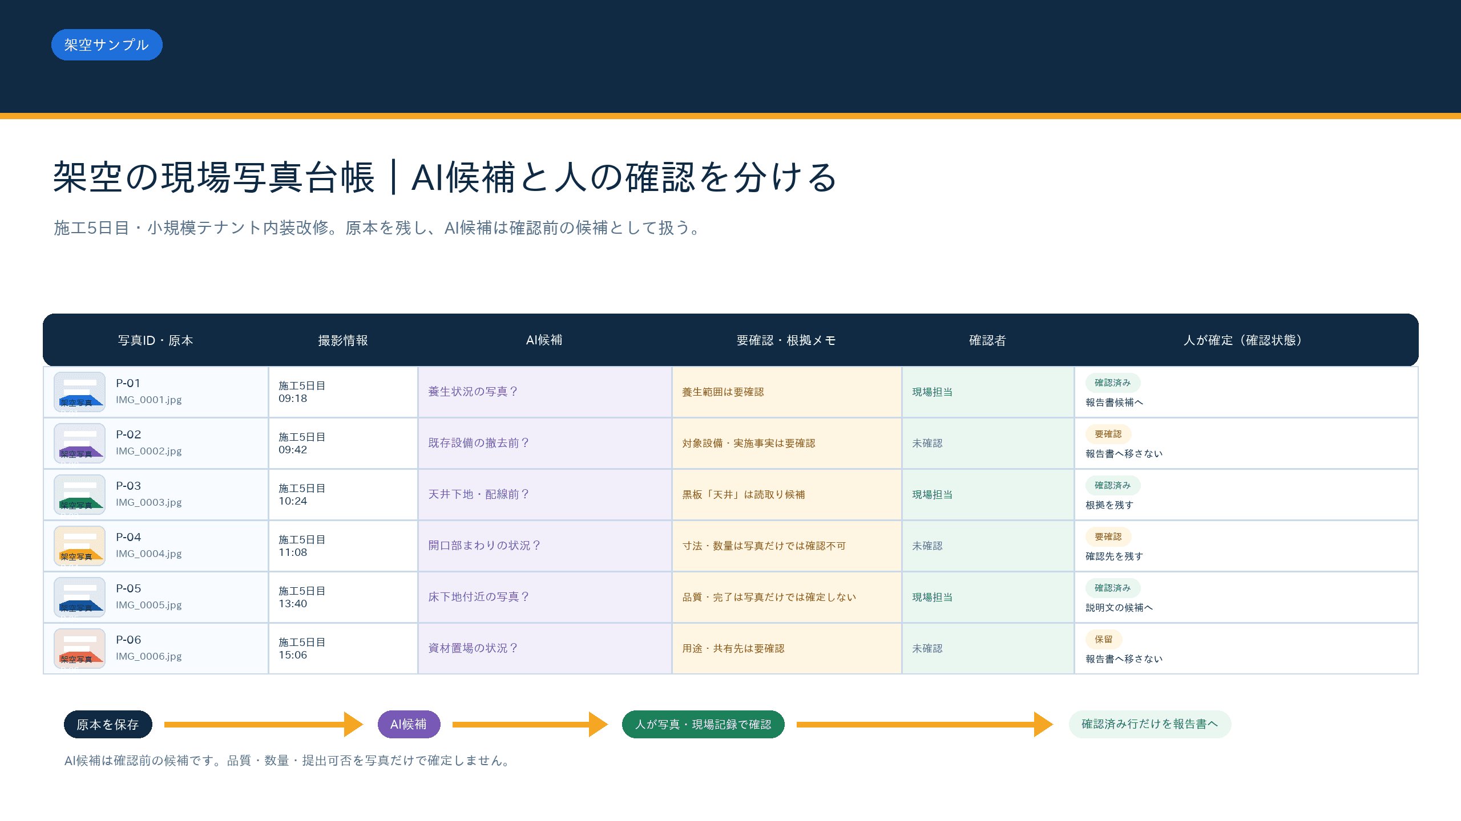
Task: Open the P-05 photo thumbnail
Action: (x=79, y=597)
